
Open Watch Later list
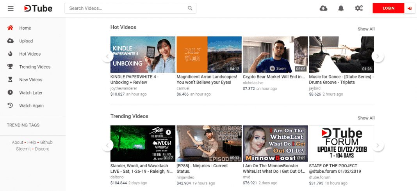(31, 93)
